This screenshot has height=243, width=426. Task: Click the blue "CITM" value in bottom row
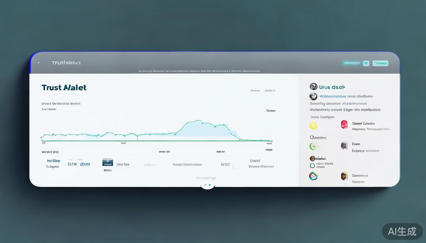pos(72,164)
